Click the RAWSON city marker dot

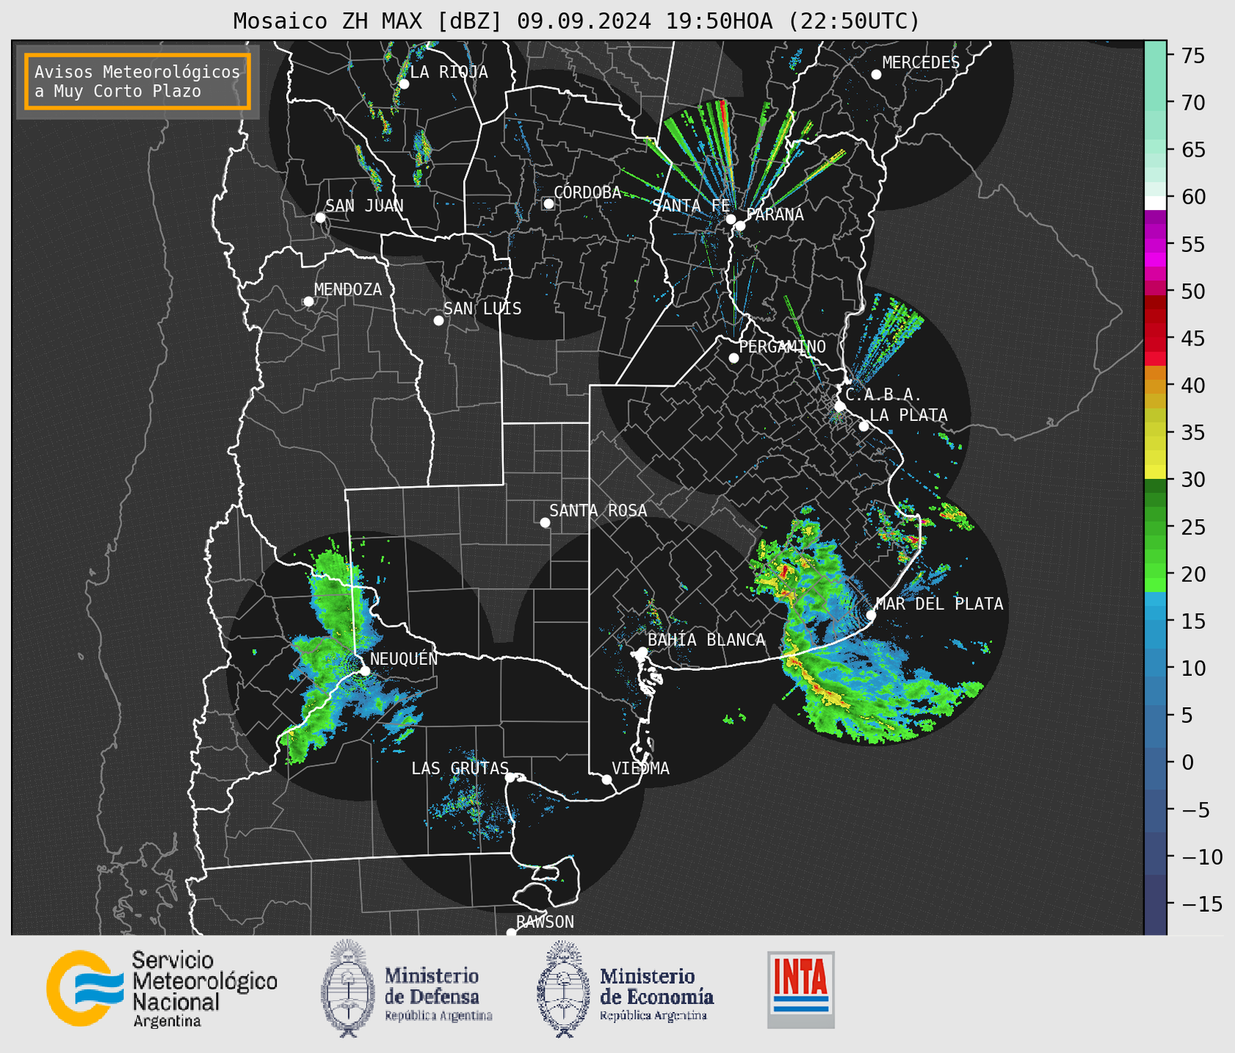point(511,932)
